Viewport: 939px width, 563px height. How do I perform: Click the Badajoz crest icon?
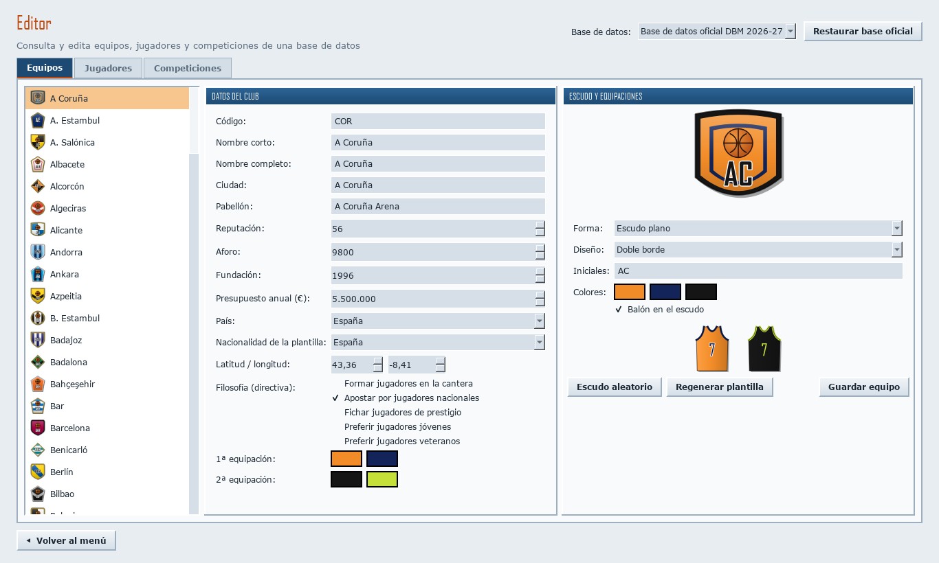point(38,340)
